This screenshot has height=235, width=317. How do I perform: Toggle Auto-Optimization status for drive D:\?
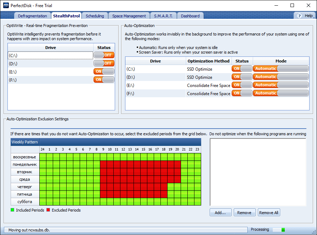click(242, 77)
